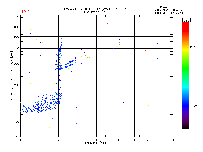Click the colorbar tick label '-100'
The image size is (203, 152).
coord(193,106)
